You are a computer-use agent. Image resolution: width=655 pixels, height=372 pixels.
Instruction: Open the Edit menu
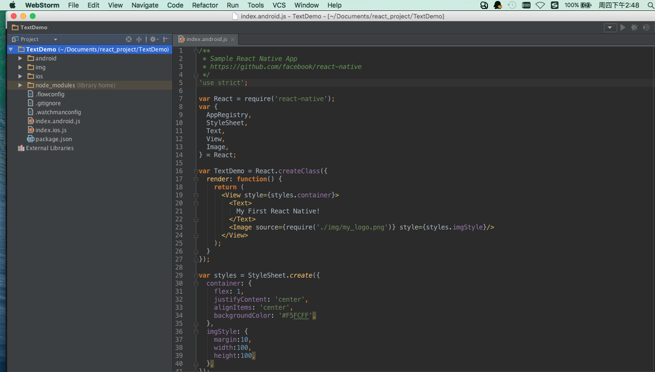[93, 5]
